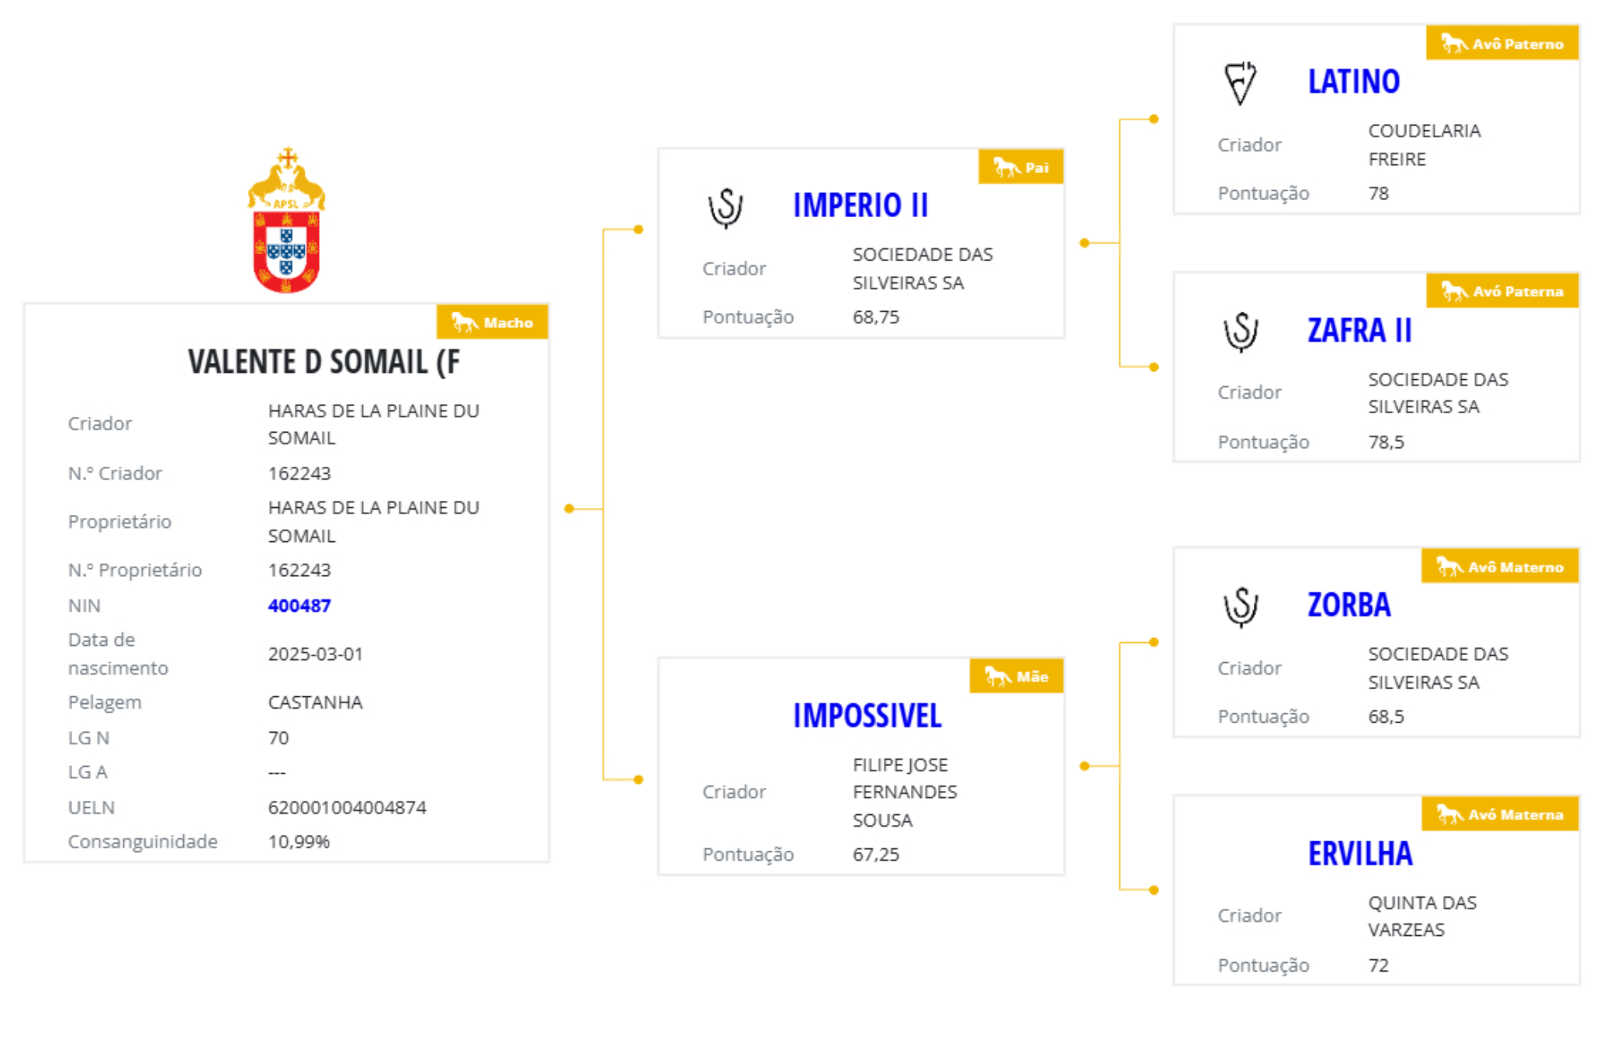Click the Avó Paterna badge
1610x1039 pixels.
(x=1502, y=292)
